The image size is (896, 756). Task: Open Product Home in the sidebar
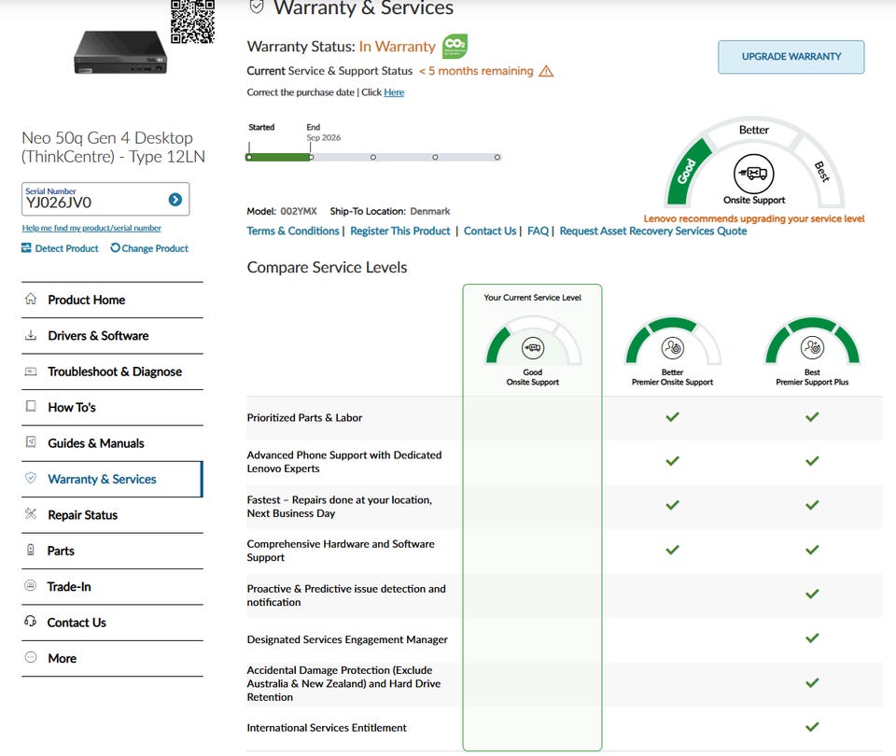(x=112, y=300)
